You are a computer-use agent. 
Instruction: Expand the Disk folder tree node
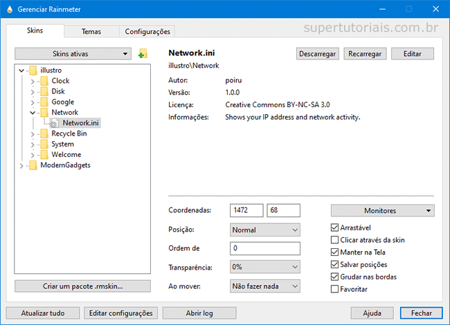[33, 91]
